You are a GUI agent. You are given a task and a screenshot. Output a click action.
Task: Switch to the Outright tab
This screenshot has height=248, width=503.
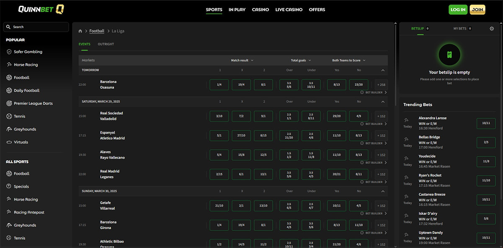[x=106, y=44]
